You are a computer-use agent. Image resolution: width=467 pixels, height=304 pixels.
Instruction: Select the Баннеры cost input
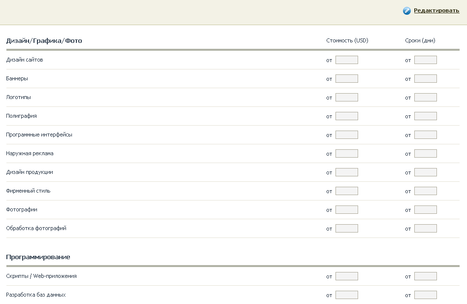click(x=347, y=79)
